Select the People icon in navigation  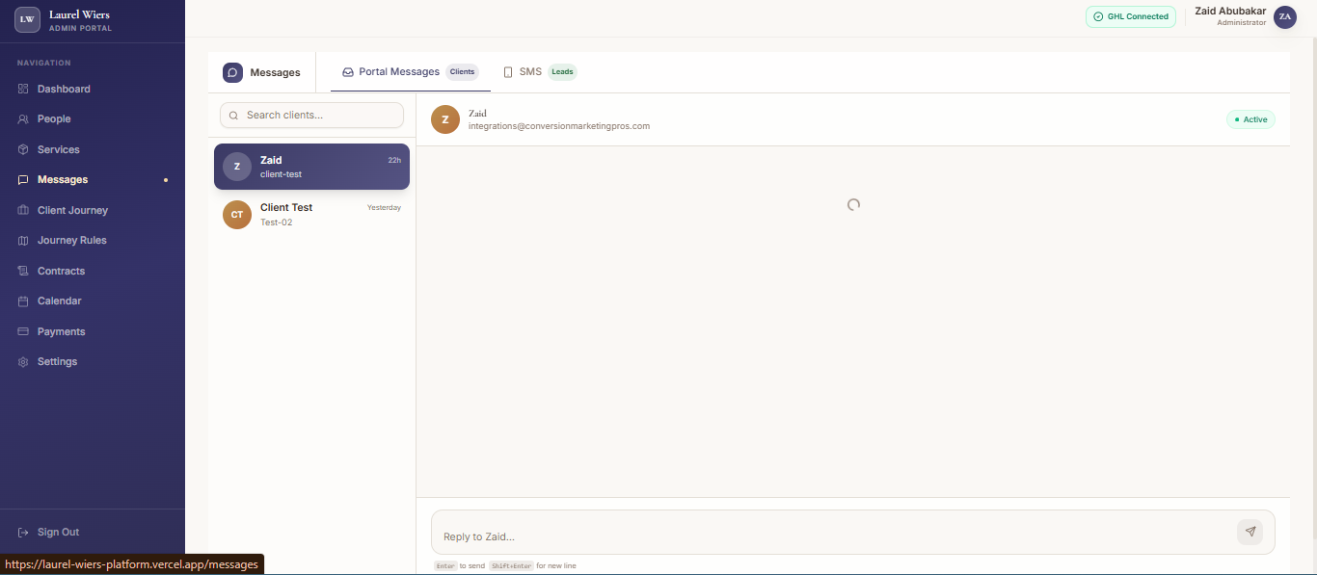(x=21, y=118)
